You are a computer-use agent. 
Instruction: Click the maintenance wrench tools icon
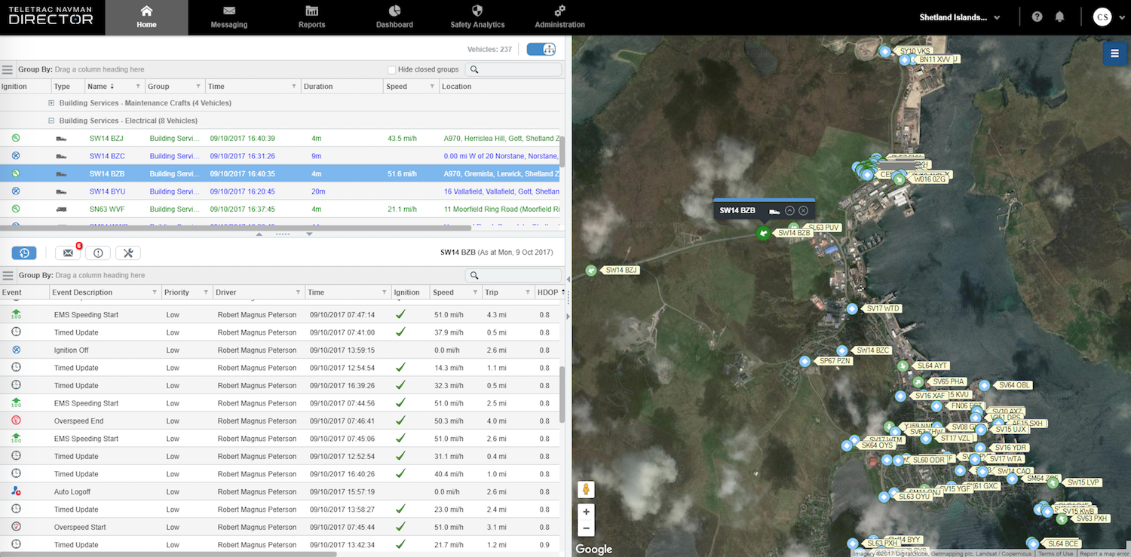128,253
